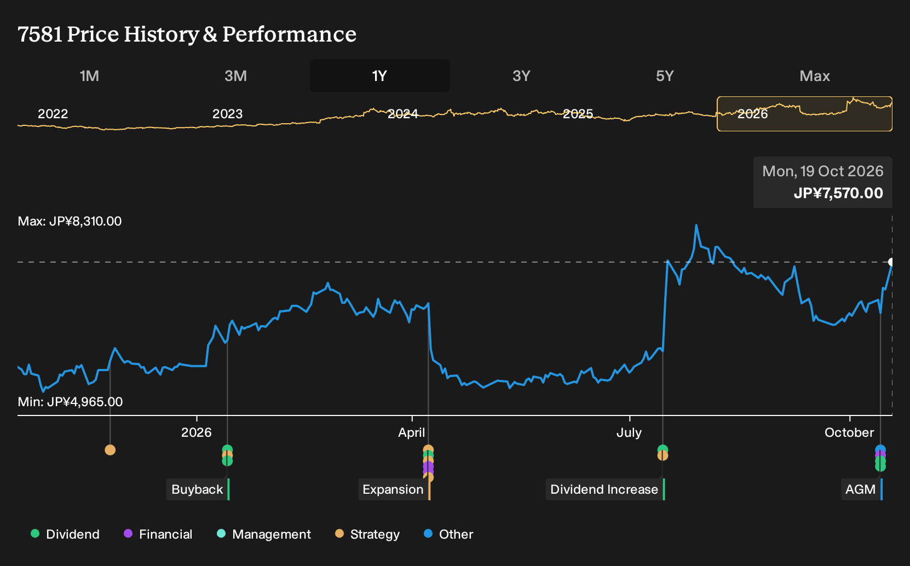
Task: Click the Max: JP¥8,310.00 label
Action: pyautogui.click(x=70, y=221)
